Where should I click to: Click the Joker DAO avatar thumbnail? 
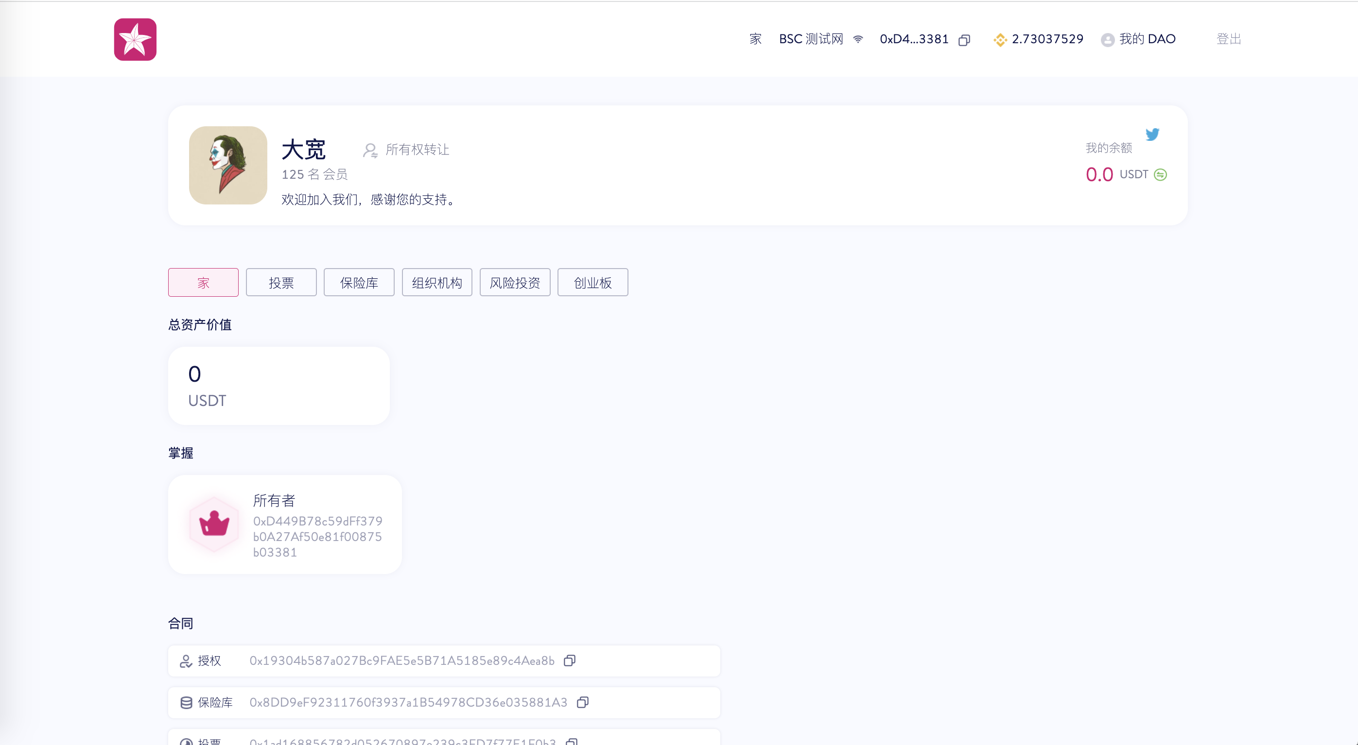click(x=228, y=165)
